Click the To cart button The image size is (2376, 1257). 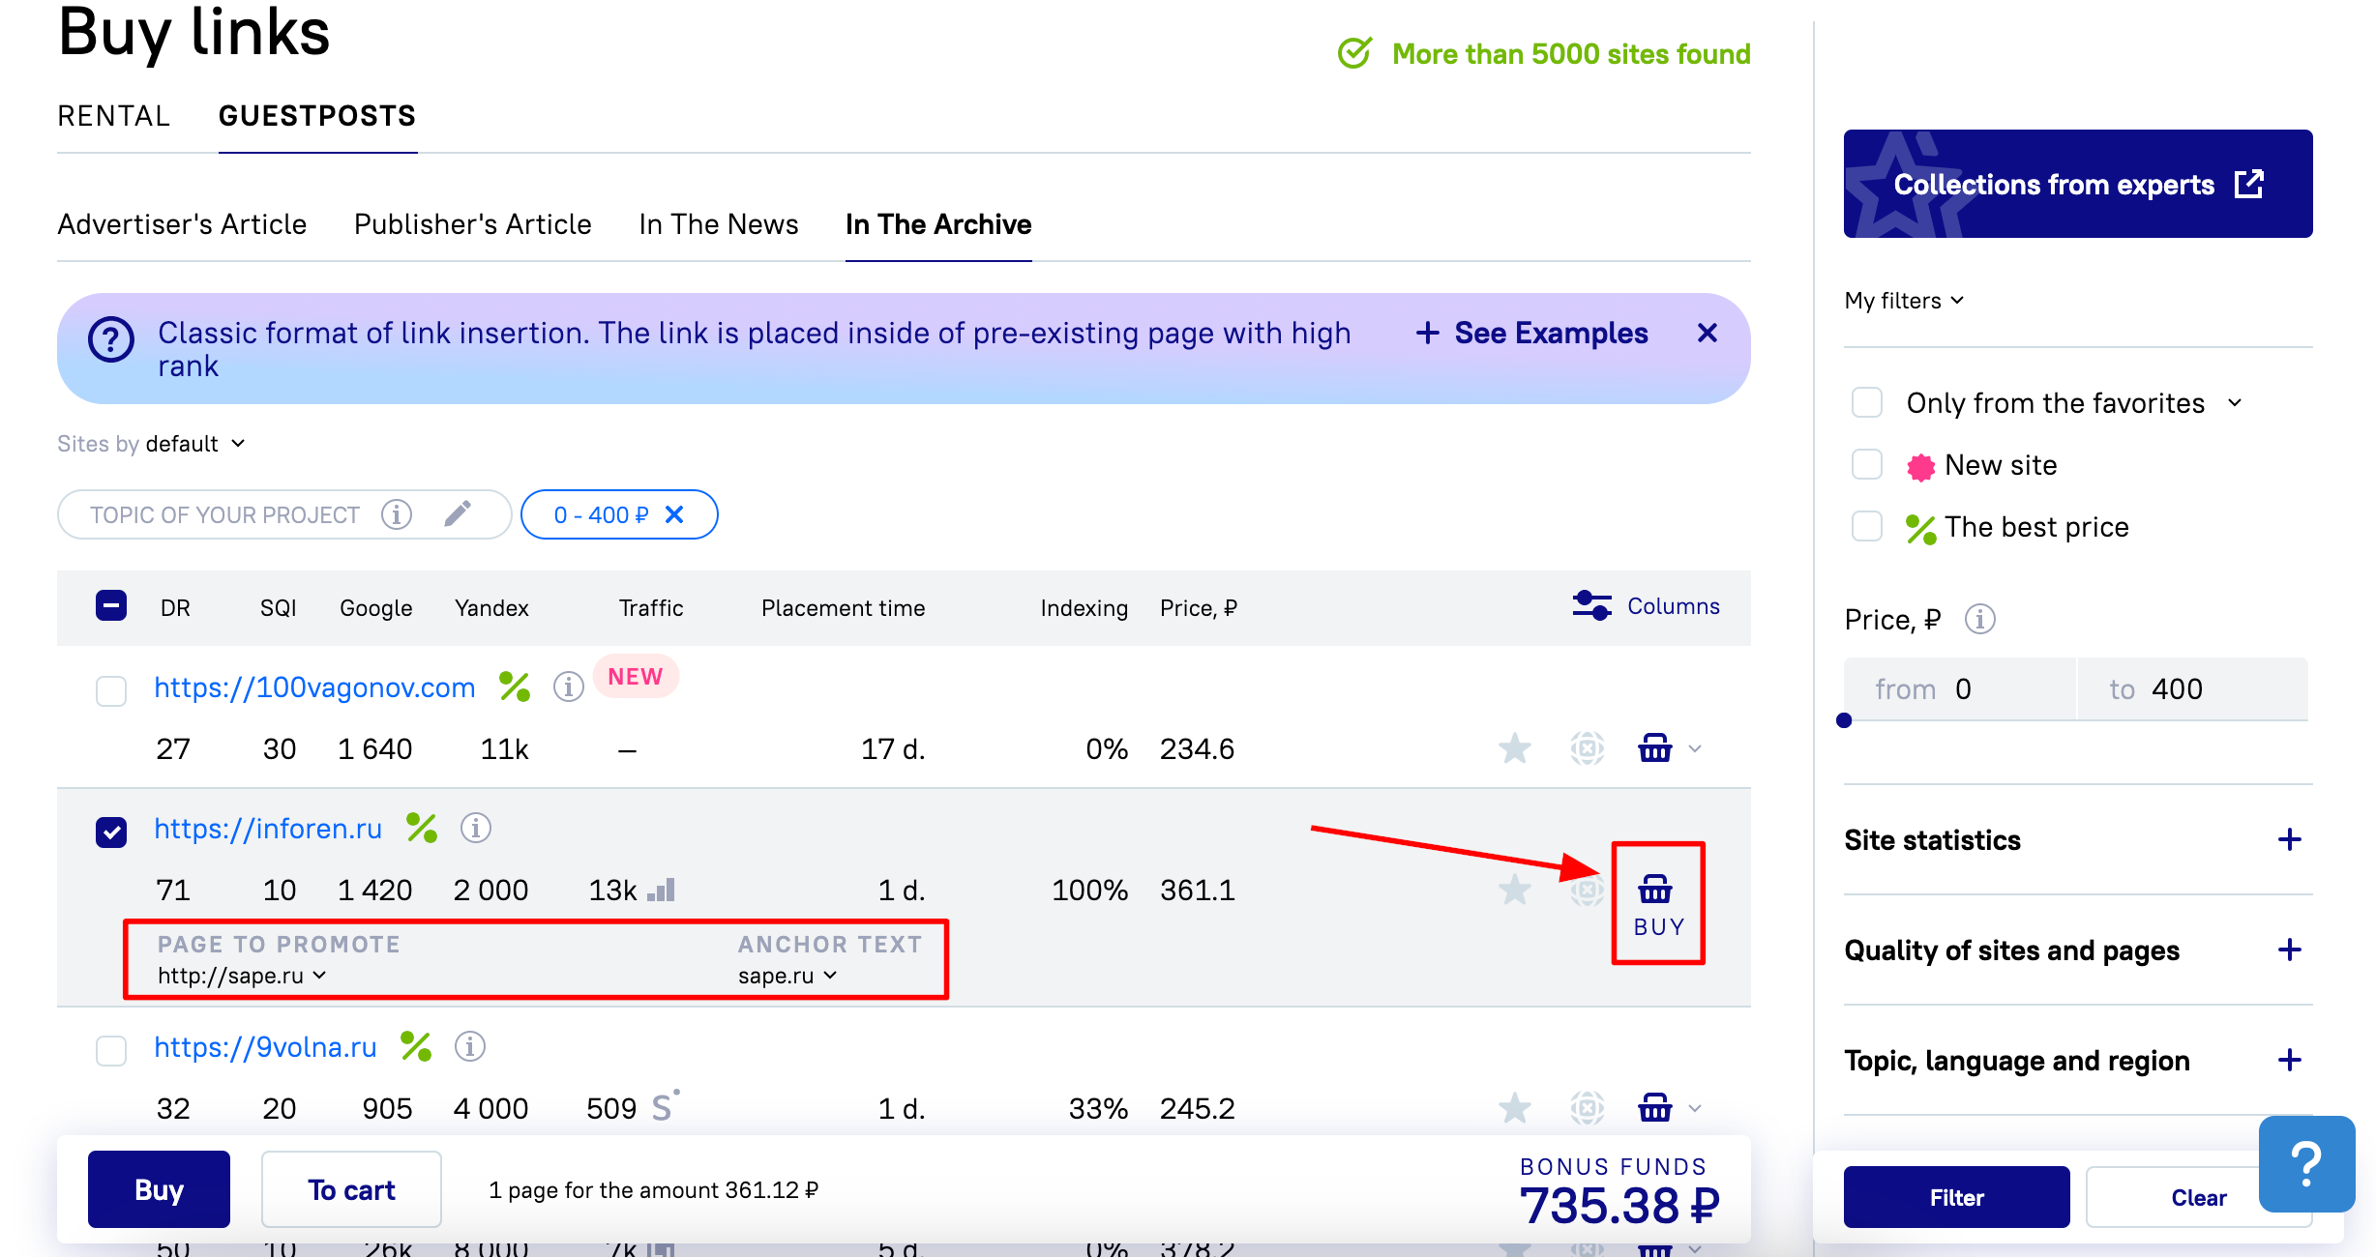pos(351,1189)
